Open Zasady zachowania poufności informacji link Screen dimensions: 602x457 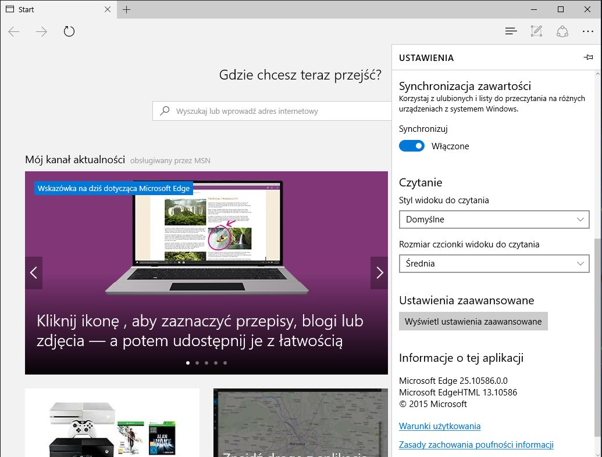[476, 445]
